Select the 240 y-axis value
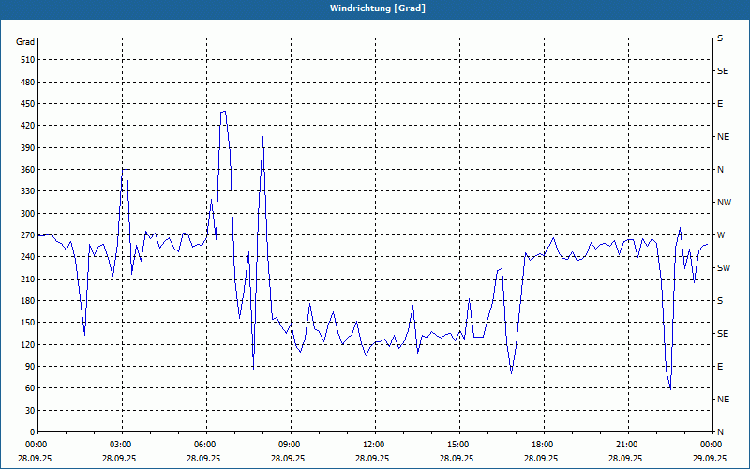The width and height of the screenshot is (750, 469). (28, 257)
